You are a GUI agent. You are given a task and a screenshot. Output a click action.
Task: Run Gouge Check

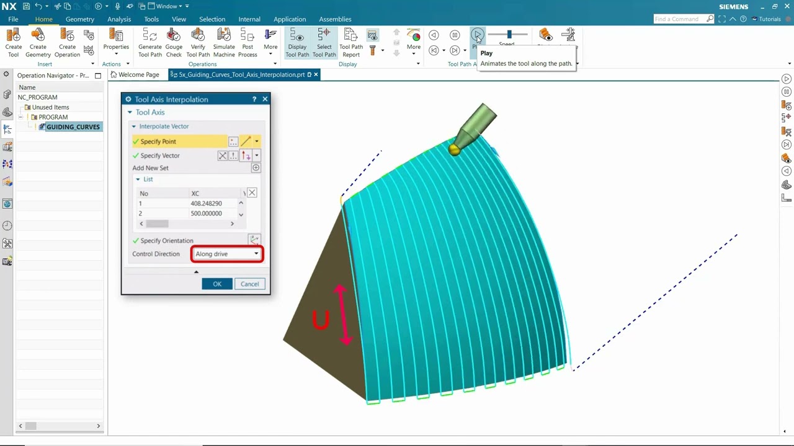[x=174, y=43]
